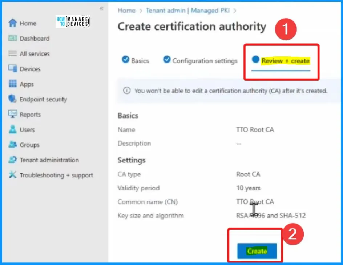343x265 pixels.
Task: Click the Groups people icon
Action: [12, 144]
